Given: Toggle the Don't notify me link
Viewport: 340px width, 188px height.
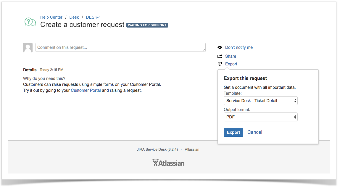Looking at the screenshot, I should (239, 47).
